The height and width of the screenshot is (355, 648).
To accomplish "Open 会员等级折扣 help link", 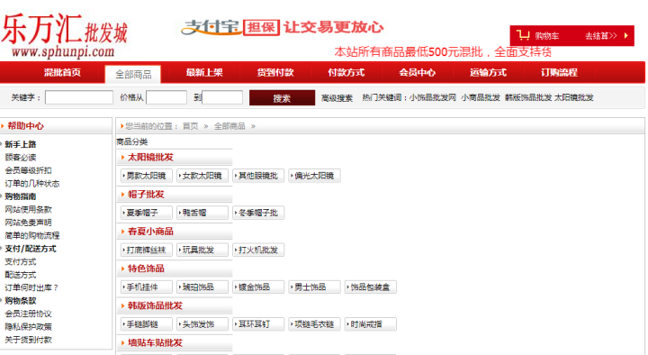I will 28,170.
